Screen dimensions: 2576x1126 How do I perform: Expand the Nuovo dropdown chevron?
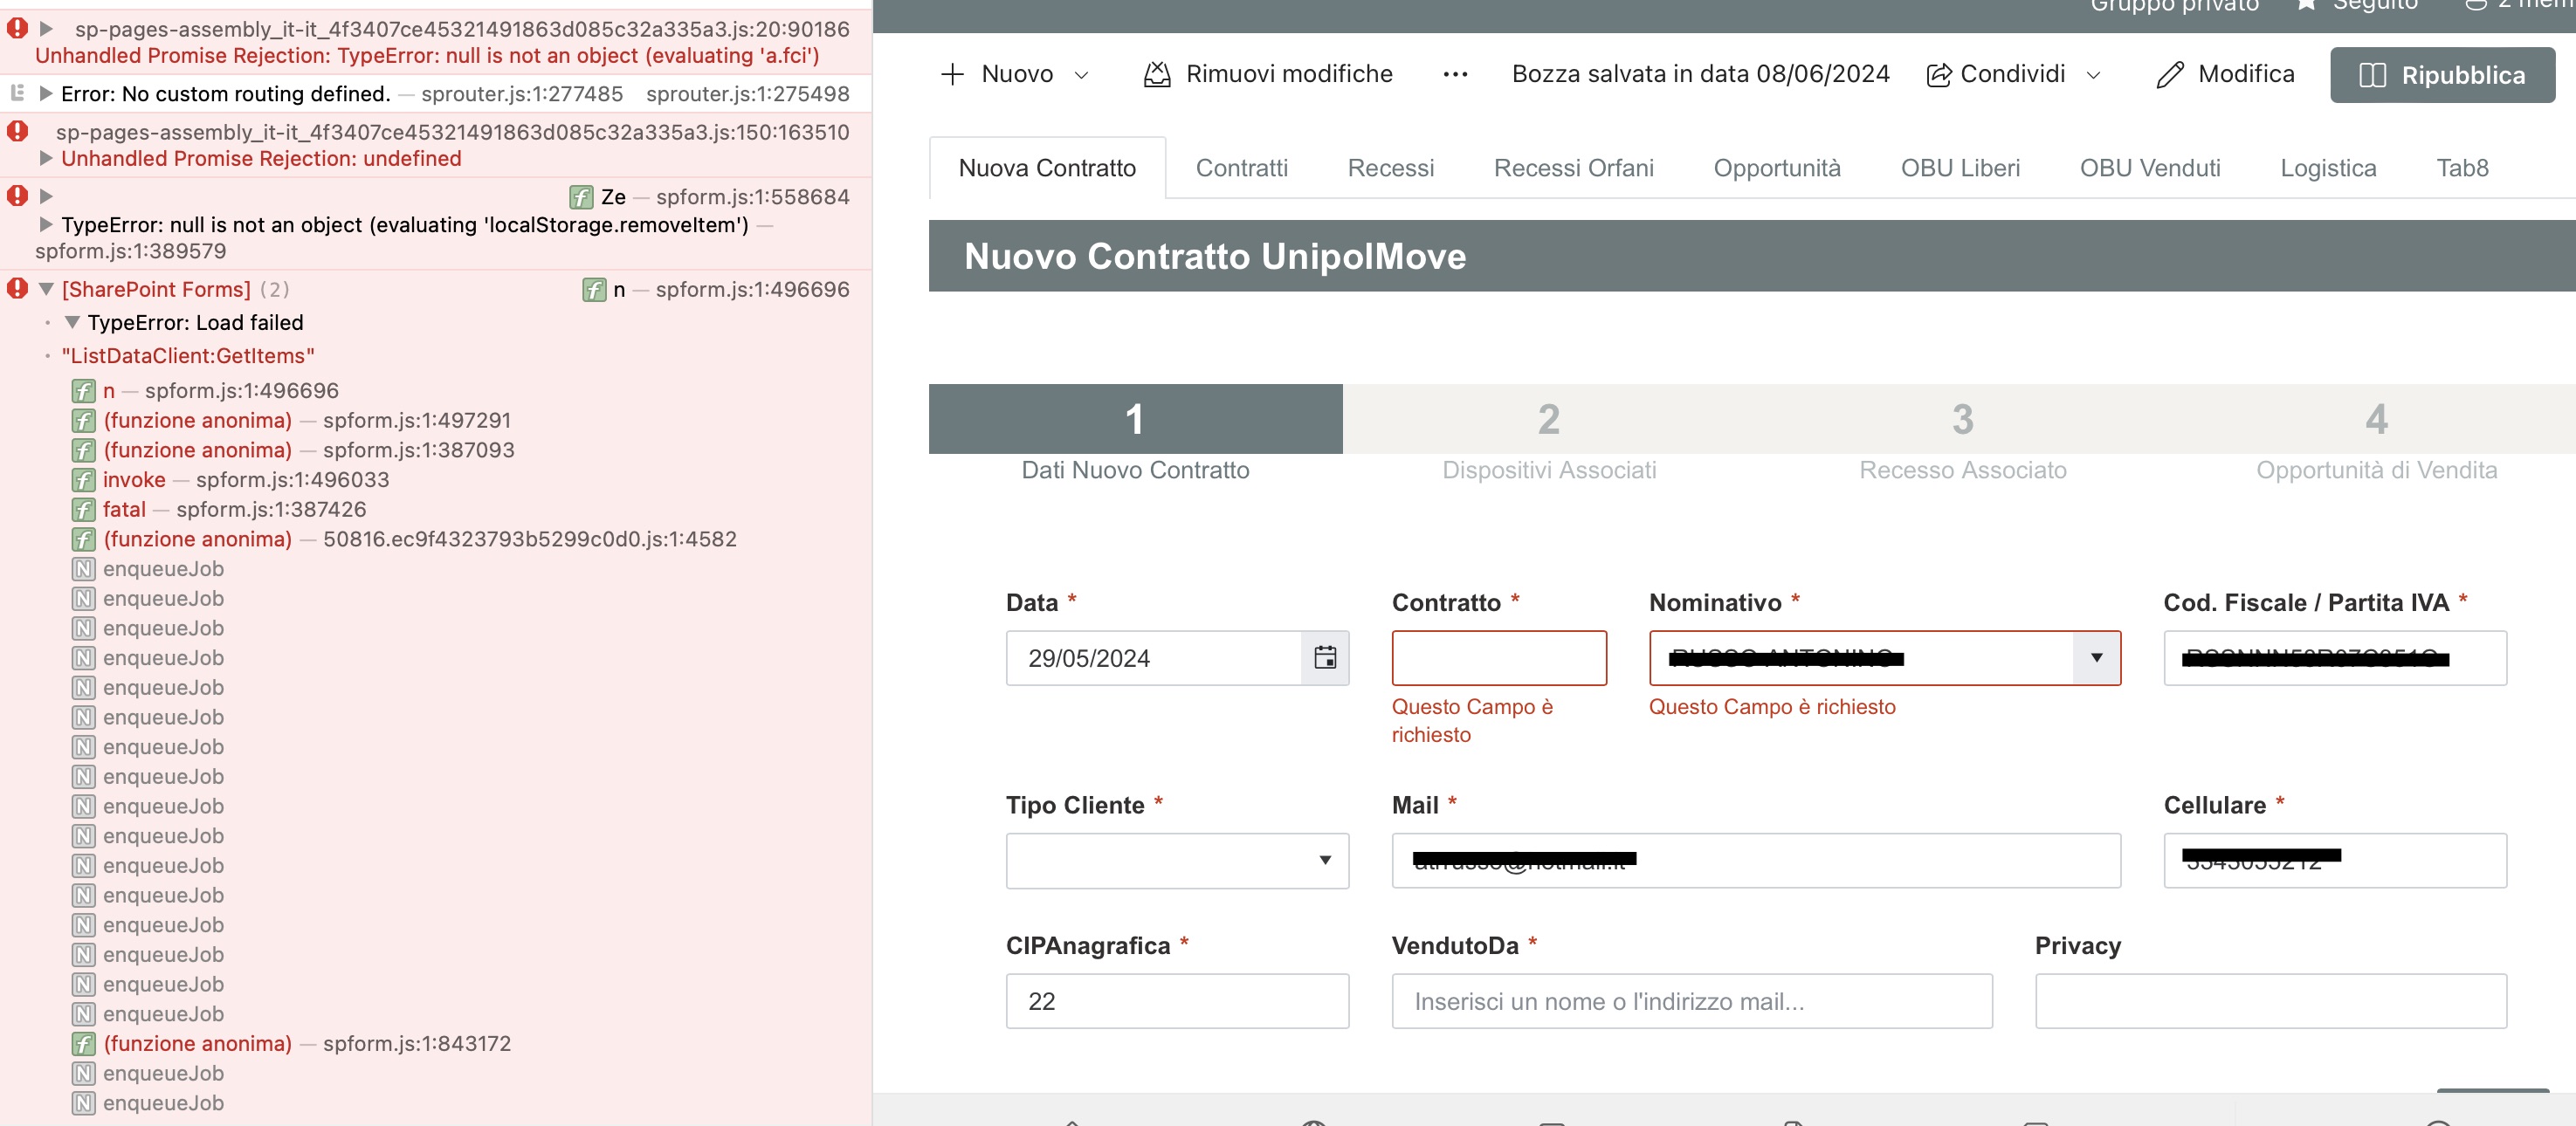[x=1081, y=75]
